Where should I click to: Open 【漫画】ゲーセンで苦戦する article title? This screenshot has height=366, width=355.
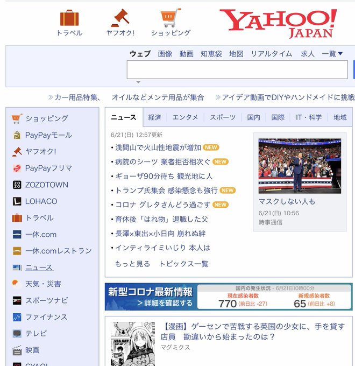point(253,332)
